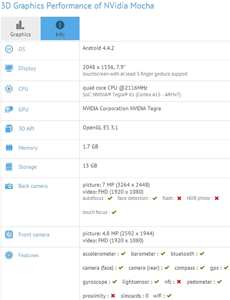Click the flash red cross mark
The image size is (230, 300).
(x=179, y=199)
